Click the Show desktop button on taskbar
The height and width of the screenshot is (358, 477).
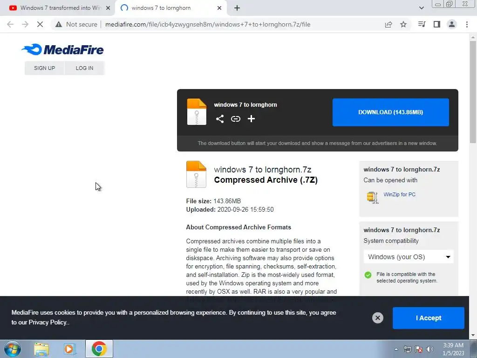coord(474,349)
